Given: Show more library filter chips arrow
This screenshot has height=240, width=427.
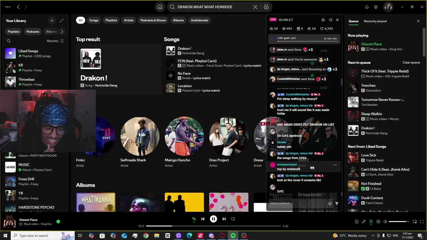Looking at the screenshot, I should click(x=62, y=32).
